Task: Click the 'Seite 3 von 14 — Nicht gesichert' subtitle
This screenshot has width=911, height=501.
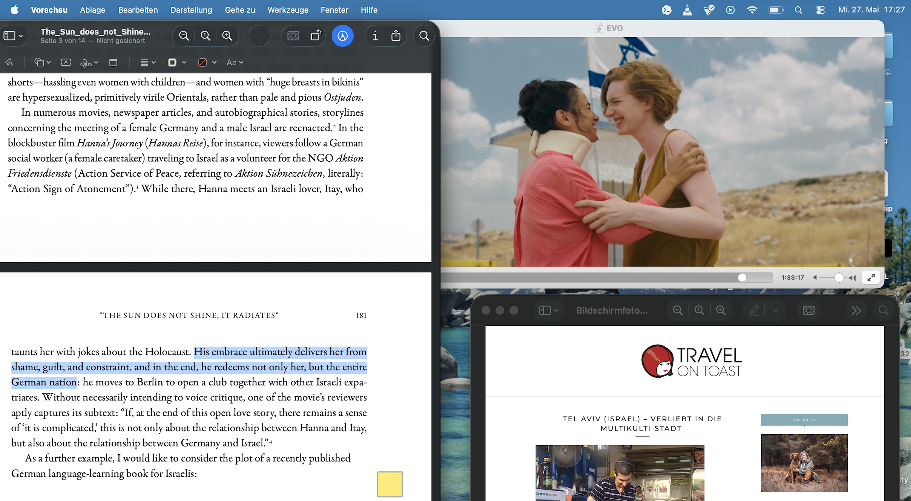Action: [x=93, y=41]
